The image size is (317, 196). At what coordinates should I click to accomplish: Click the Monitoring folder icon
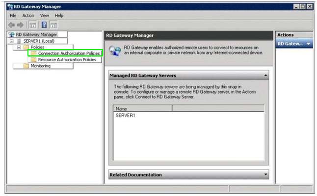tap(26, 66)
